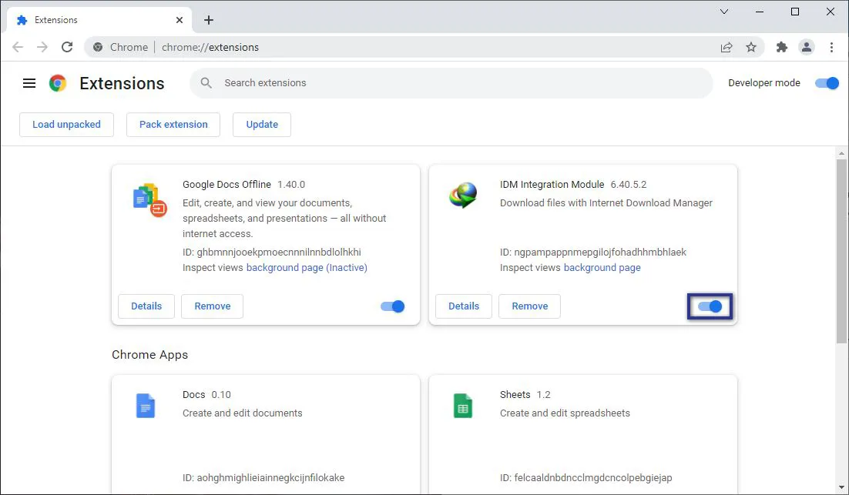Open the Chrome three-dot menu
849x495 pixels.
pyautogui.click(x=833, y=47)
